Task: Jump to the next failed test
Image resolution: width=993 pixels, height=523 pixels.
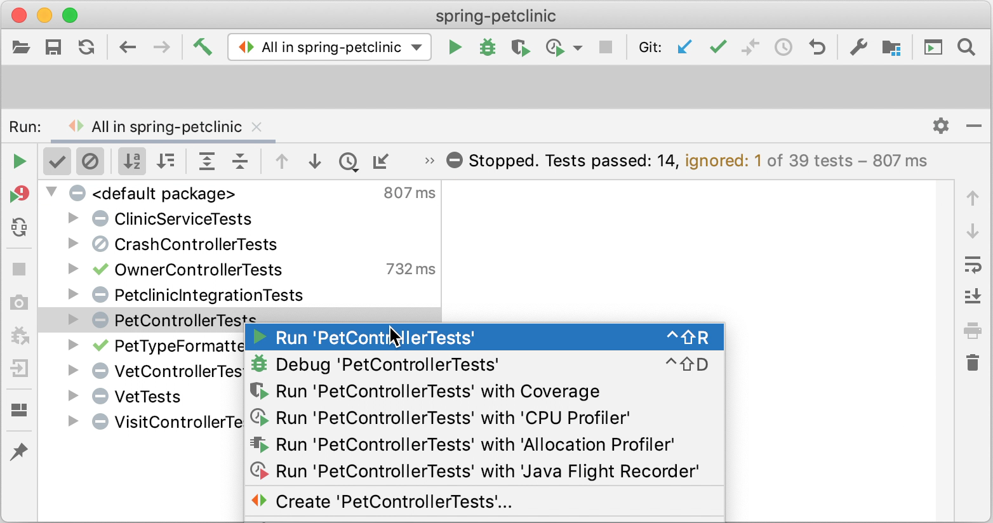Action: click(314, 162)
